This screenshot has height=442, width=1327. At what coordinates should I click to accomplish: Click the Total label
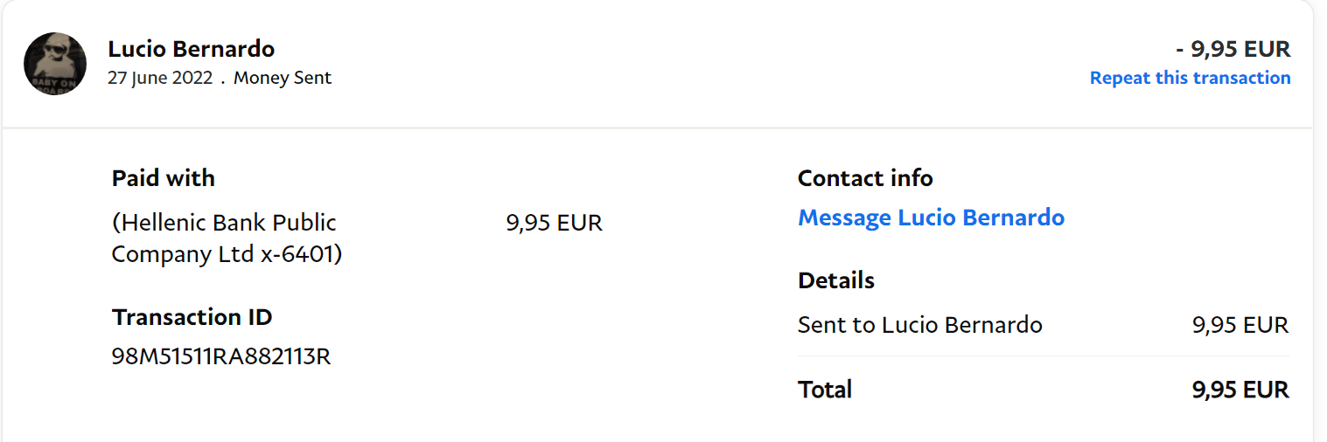click(x=824, y=389)
